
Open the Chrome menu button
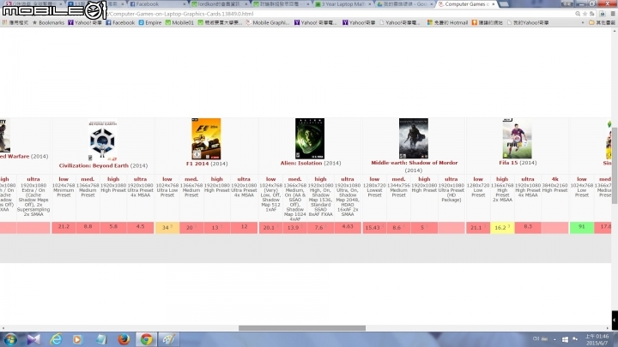point(613,14)
